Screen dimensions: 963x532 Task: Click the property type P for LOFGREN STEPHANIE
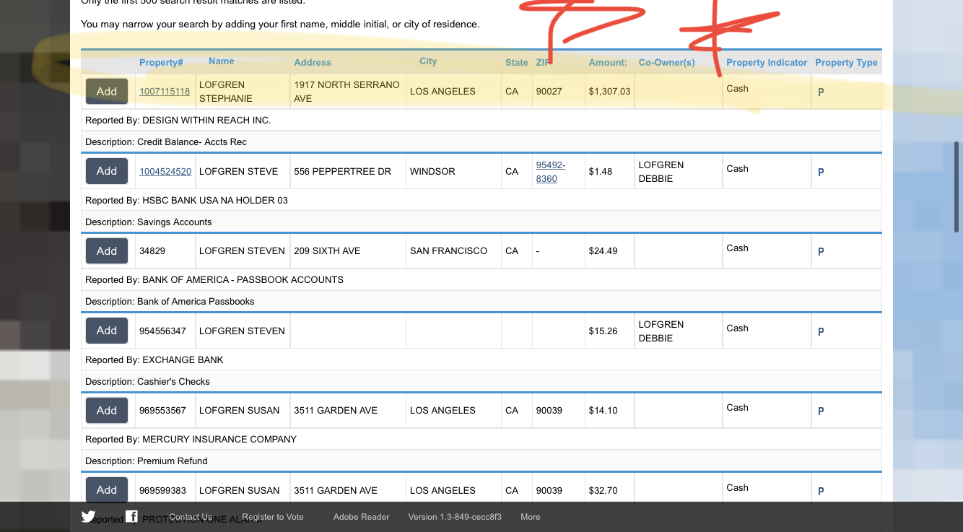coord(821,92)
